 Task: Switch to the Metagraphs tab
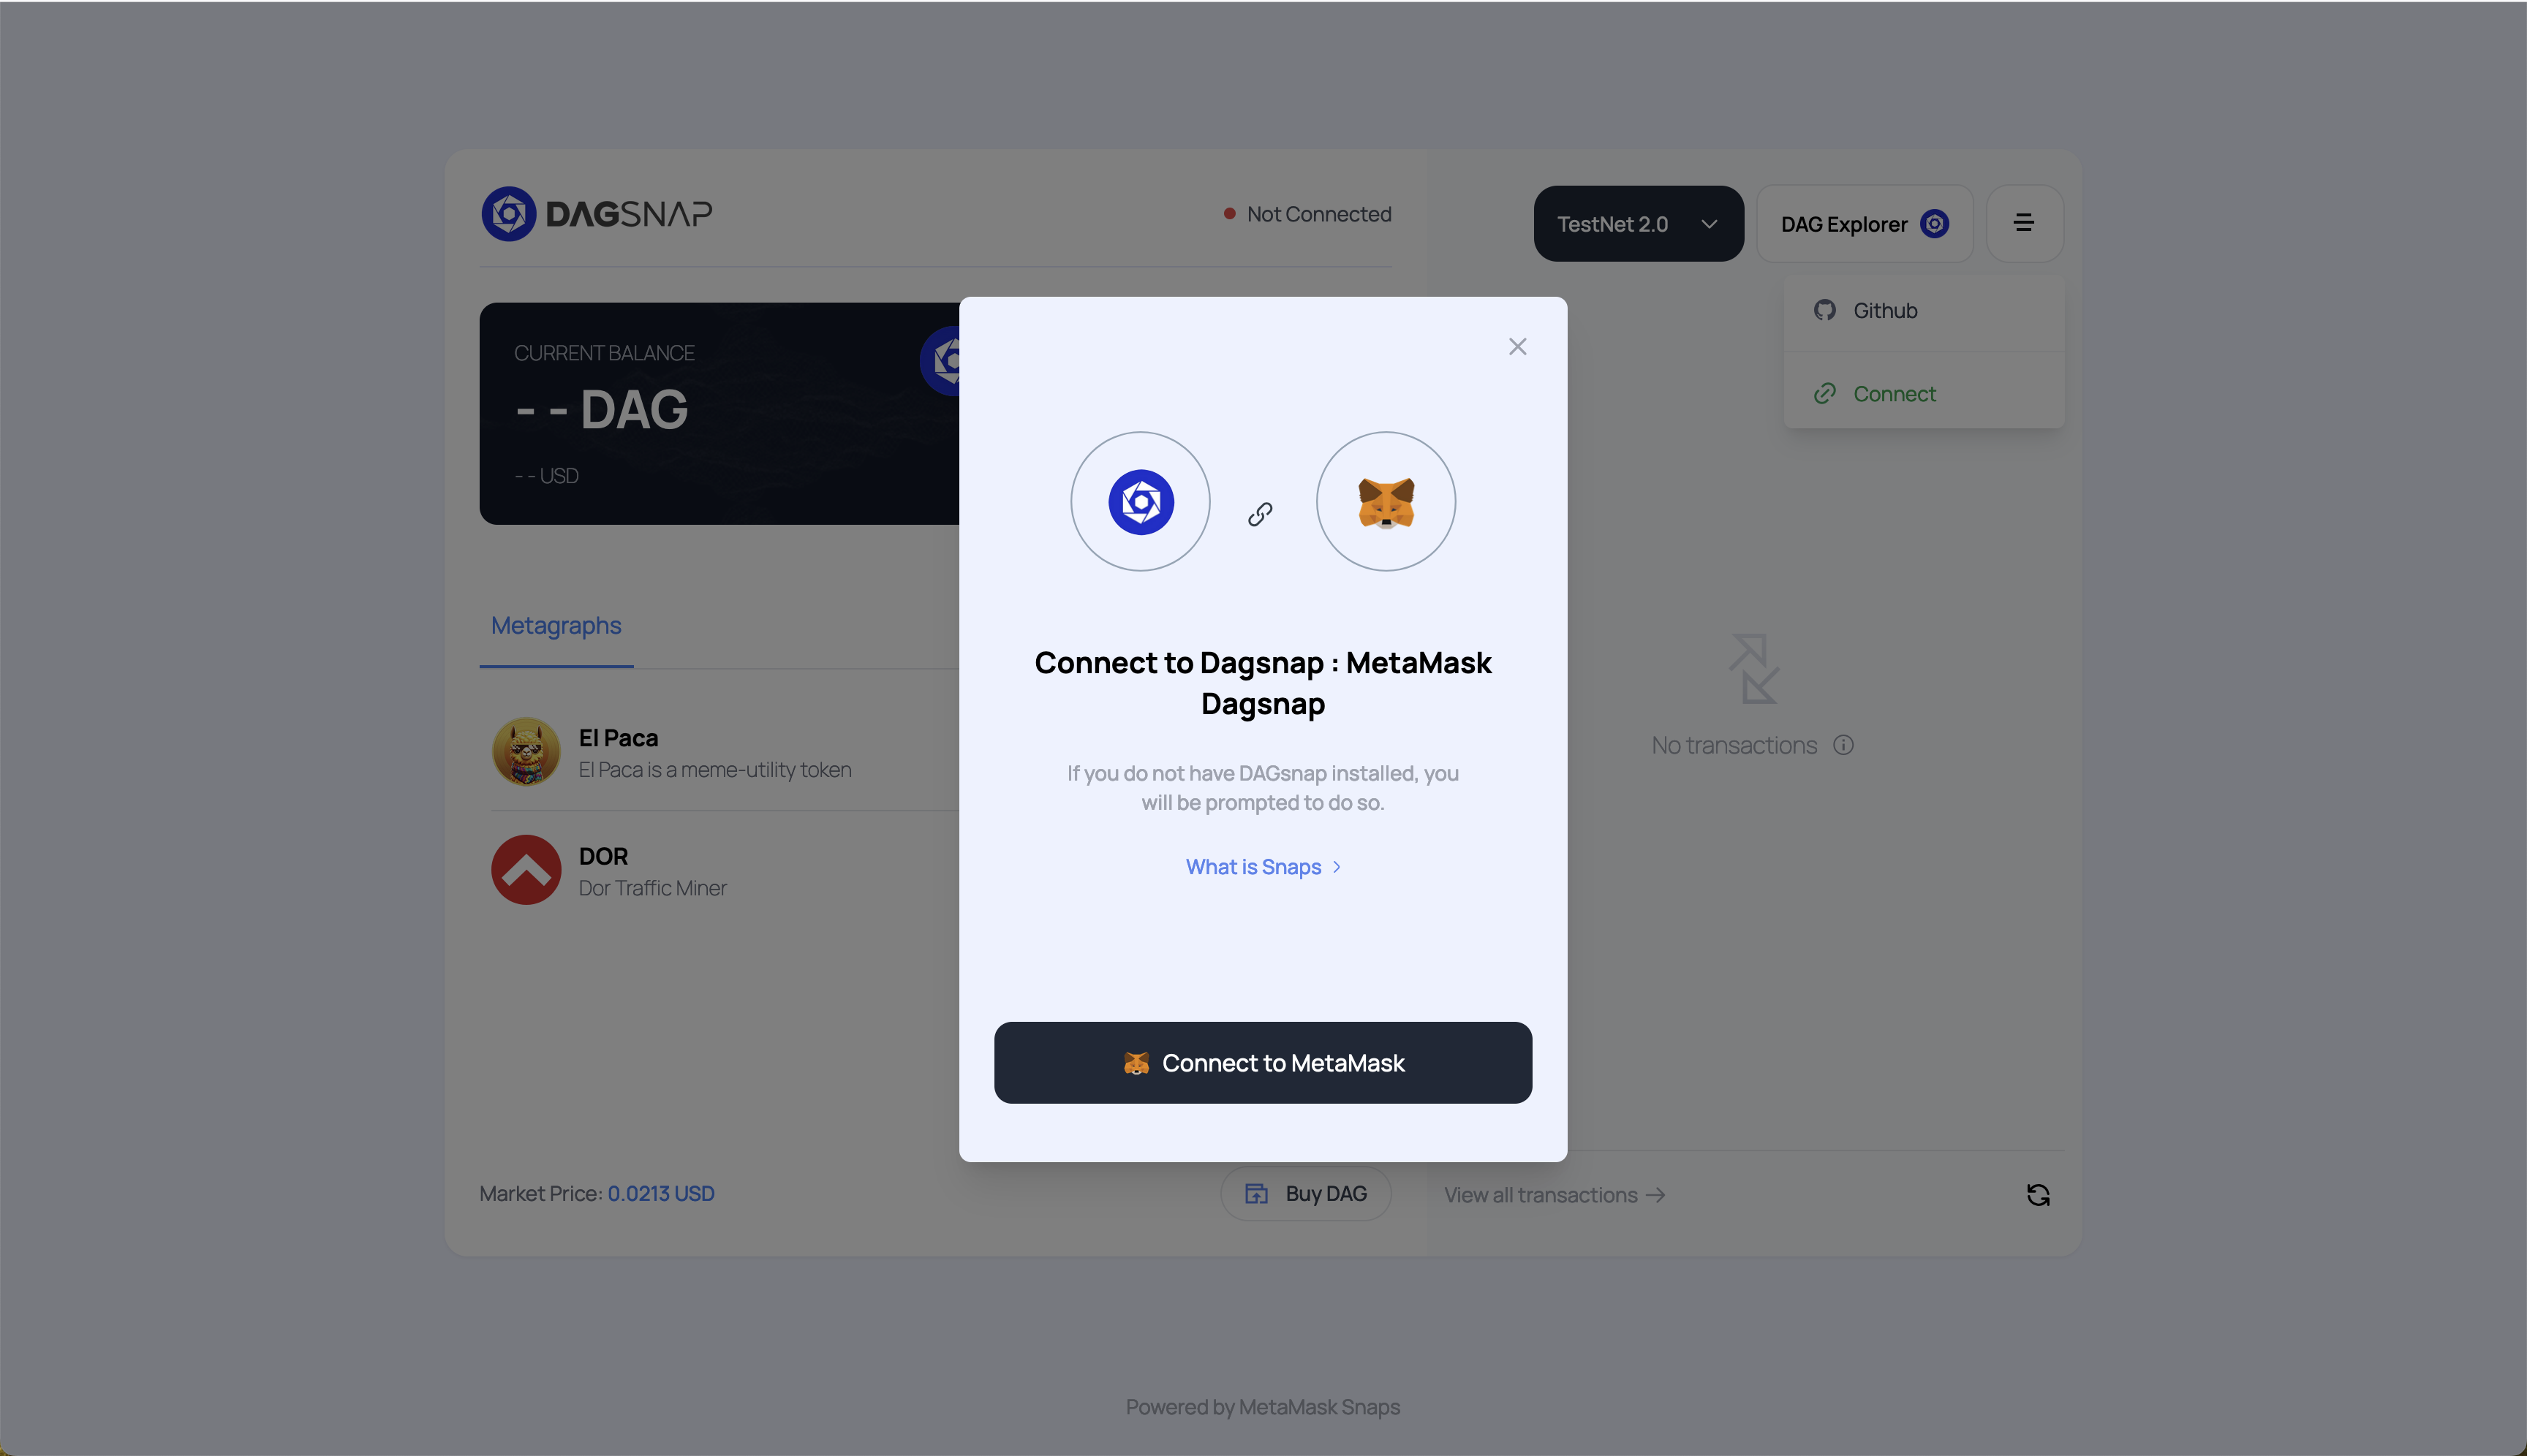555,626
